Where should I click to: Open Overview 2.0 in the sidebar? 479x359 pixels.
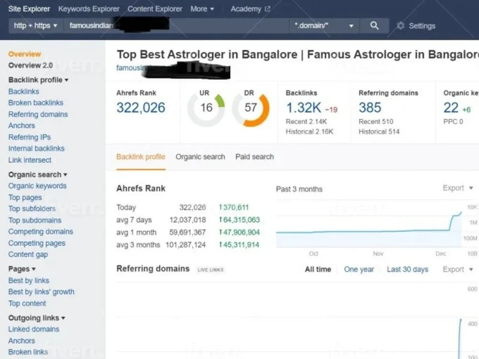pos(31,65)
